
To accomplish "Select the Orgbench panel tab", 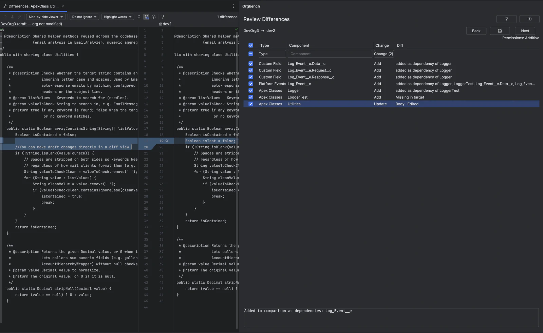I will 251,6.
